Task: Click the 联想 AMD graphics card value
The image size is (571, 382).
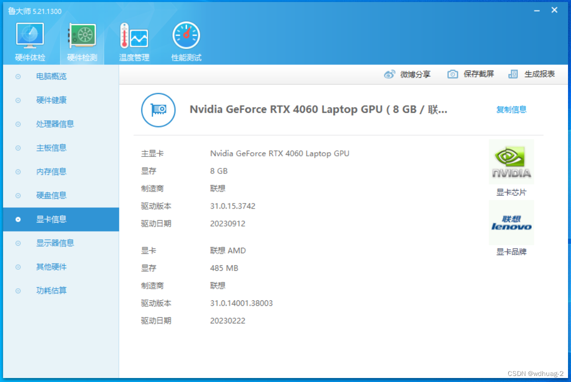Action: pyautogui.click(x=228, y=251)
